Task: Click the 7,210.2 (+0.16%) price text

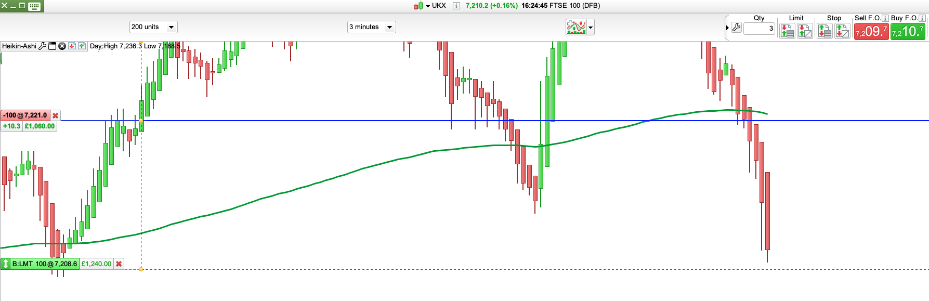Action: tap(492, 6)
